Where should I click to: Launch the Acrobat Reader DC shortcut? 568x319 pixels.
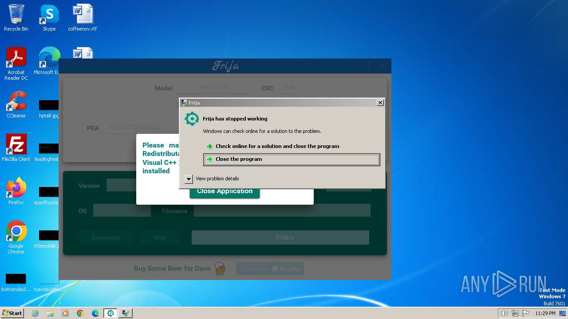click(x=16, y=64)
